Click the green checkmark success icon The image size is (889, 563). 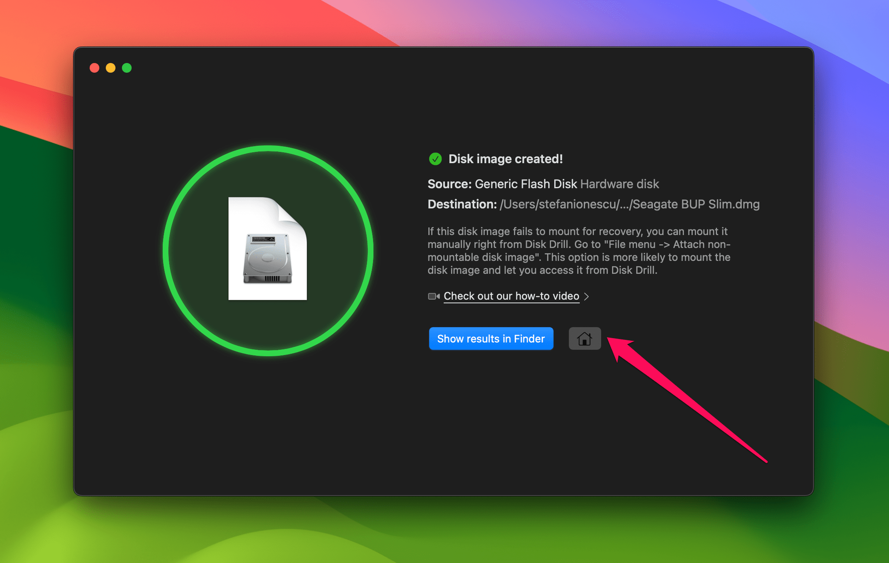coord(435,159)
